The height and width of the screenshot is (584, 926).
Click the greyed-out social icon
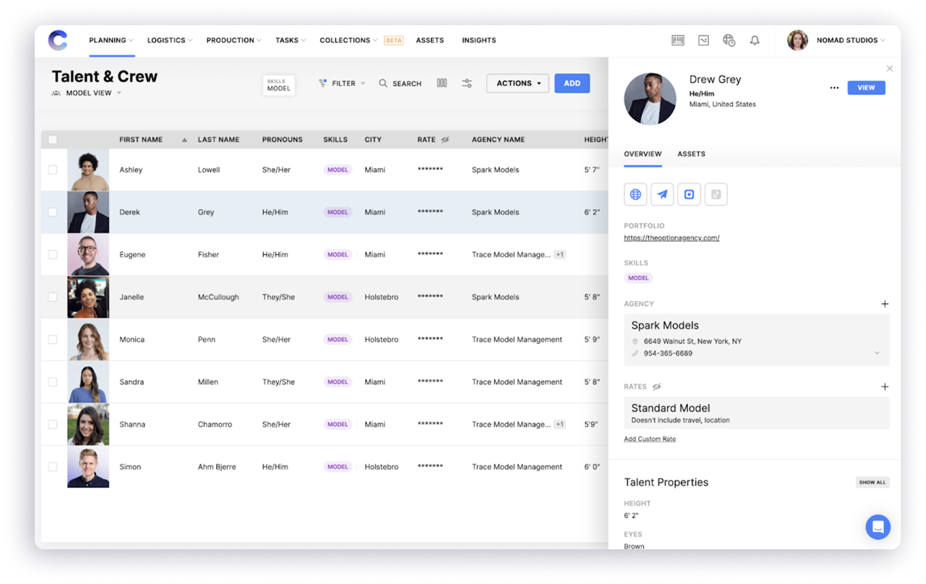tap(716, 194)
